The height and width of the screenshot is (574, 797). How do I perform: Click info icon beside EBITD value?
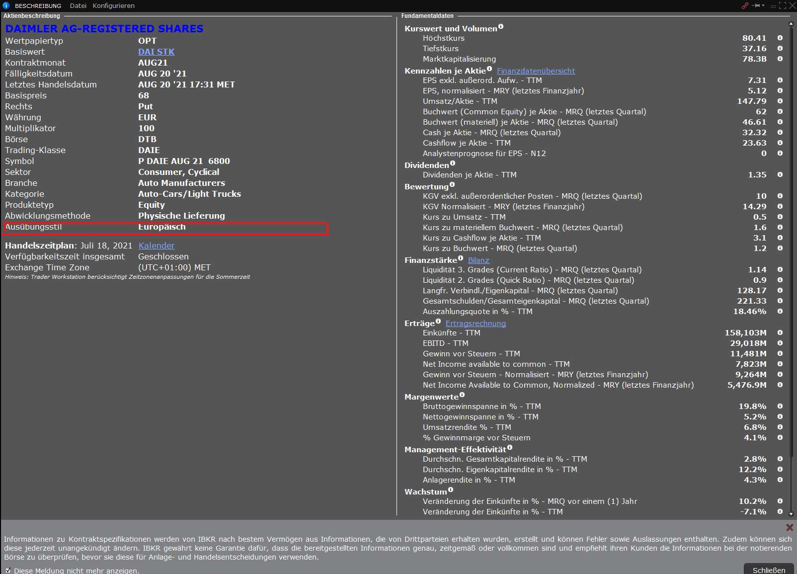780,343
